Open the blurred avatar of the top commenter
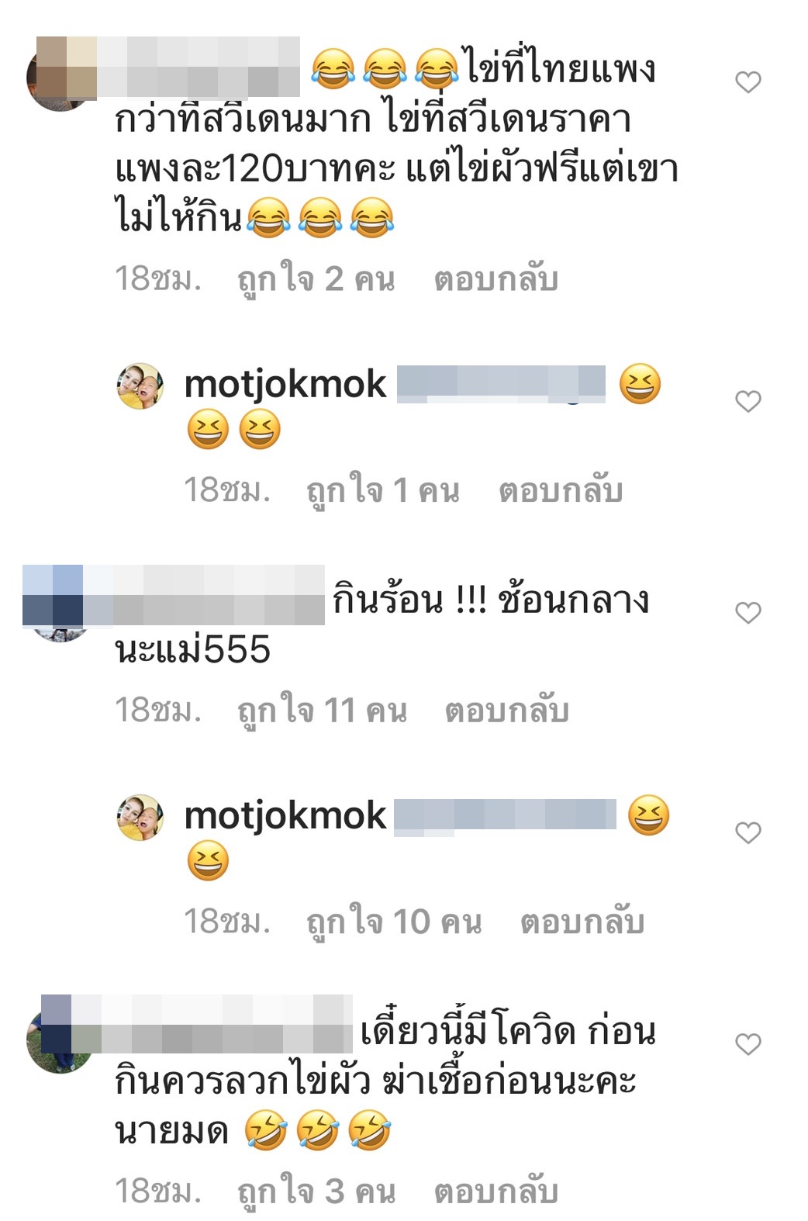Screen dimensions: 808x1221 [x=60, y=78]
